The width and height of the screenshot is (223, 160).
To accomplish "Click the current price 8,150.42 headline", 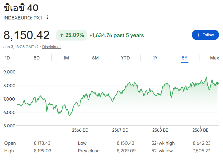I will (26, 35).
